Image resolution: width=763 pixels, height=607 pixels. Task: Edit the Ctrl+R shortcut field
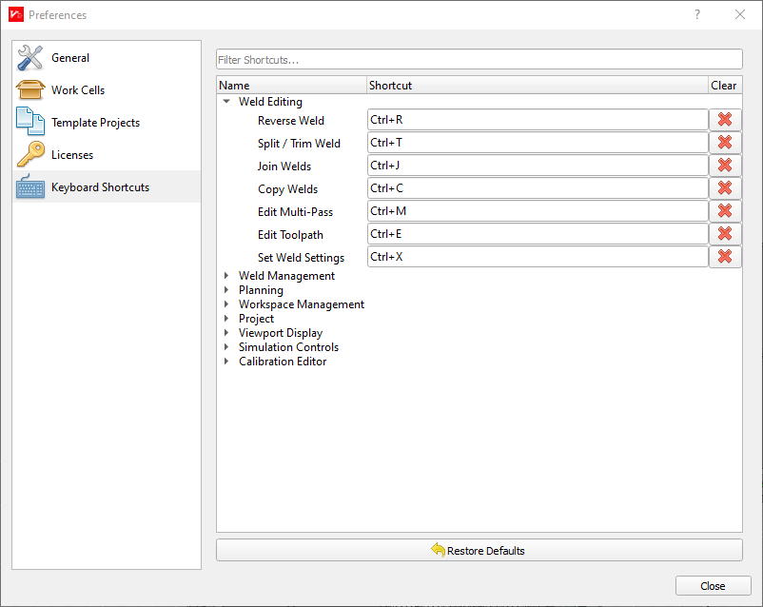(x=538, y=120)
